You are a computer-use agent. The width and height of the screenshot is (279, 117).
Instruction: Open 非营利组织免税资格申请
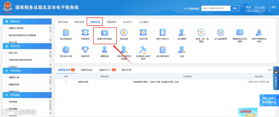[x=20, y=60]
